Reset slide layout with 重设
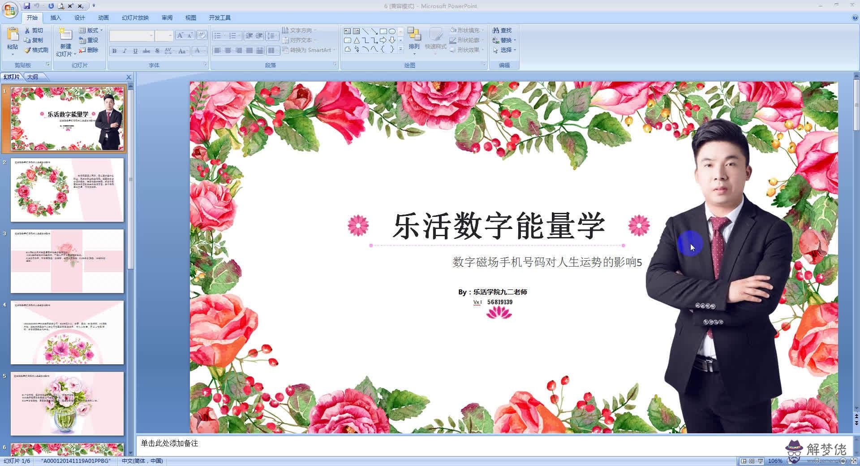 [88, 40]
